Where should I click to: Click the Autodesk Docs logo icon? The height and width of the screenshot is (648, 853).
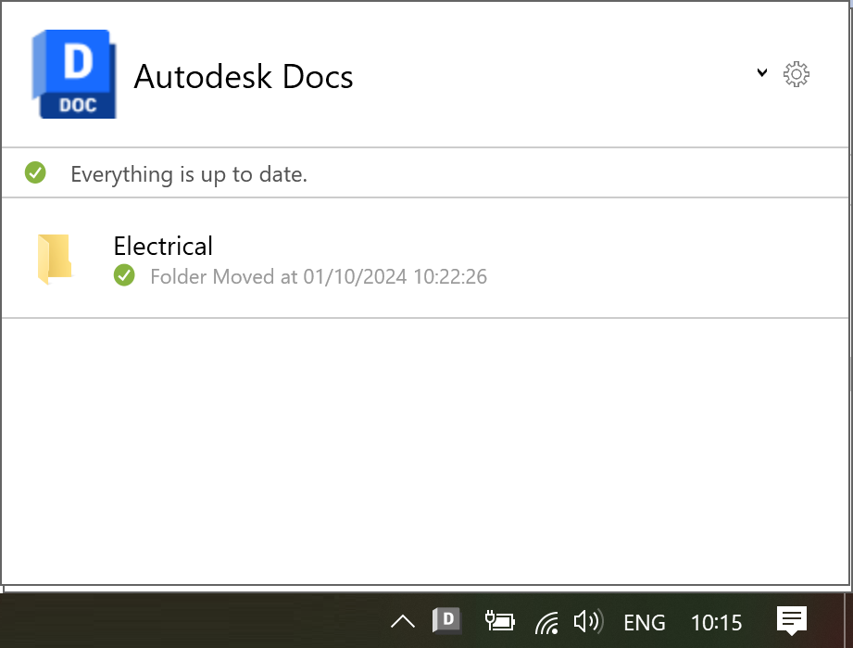[74, 74]
